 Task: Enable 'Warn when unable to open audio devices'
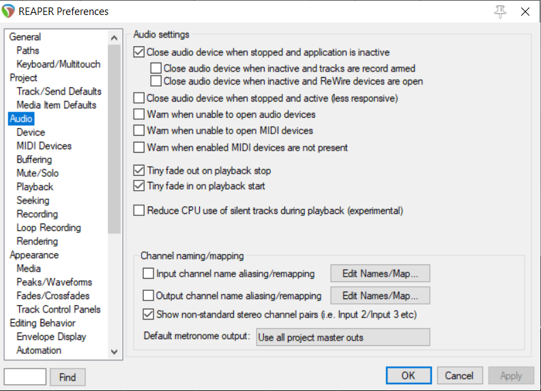point(140,114)
